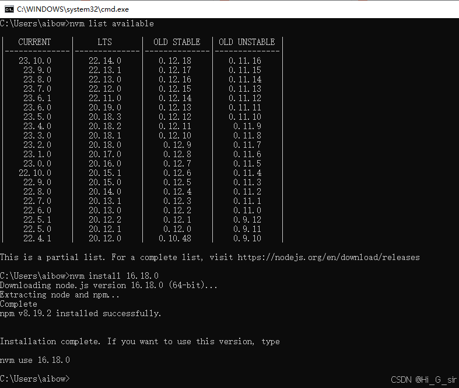Click version 20.13.0 in LTS column
Viewport: 459px width, 388px height.
pos(105,210)
